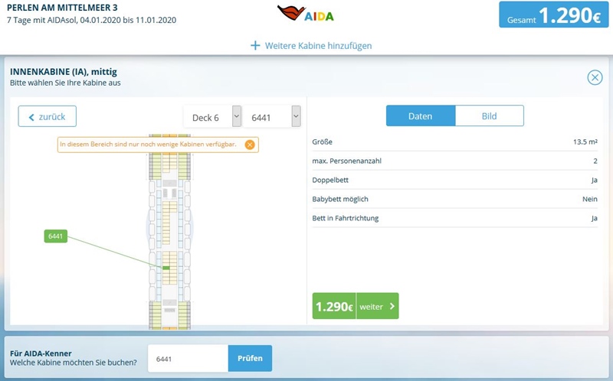613x381 pixels.
Task: Open the Deck 6 dropdown
Action: click(x=213, y=117)
